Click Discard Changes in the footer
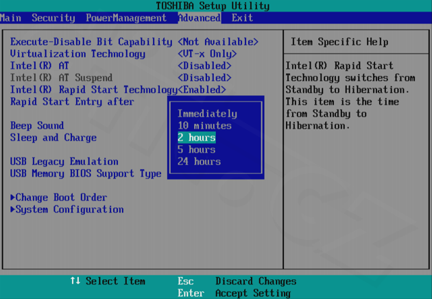This screenshot has height=299, width=432. [x=256, y=281]
